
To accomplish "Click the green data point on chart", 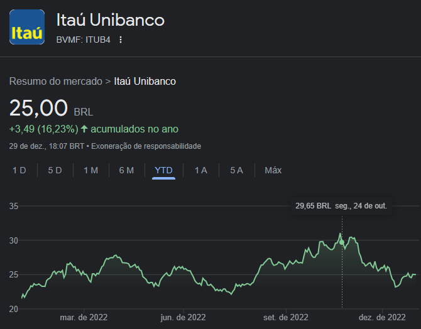I will (342, 242).
